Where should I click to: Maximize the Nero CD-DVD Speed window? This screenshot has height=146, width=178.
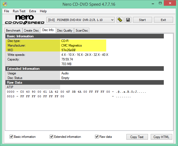point(160,3)
